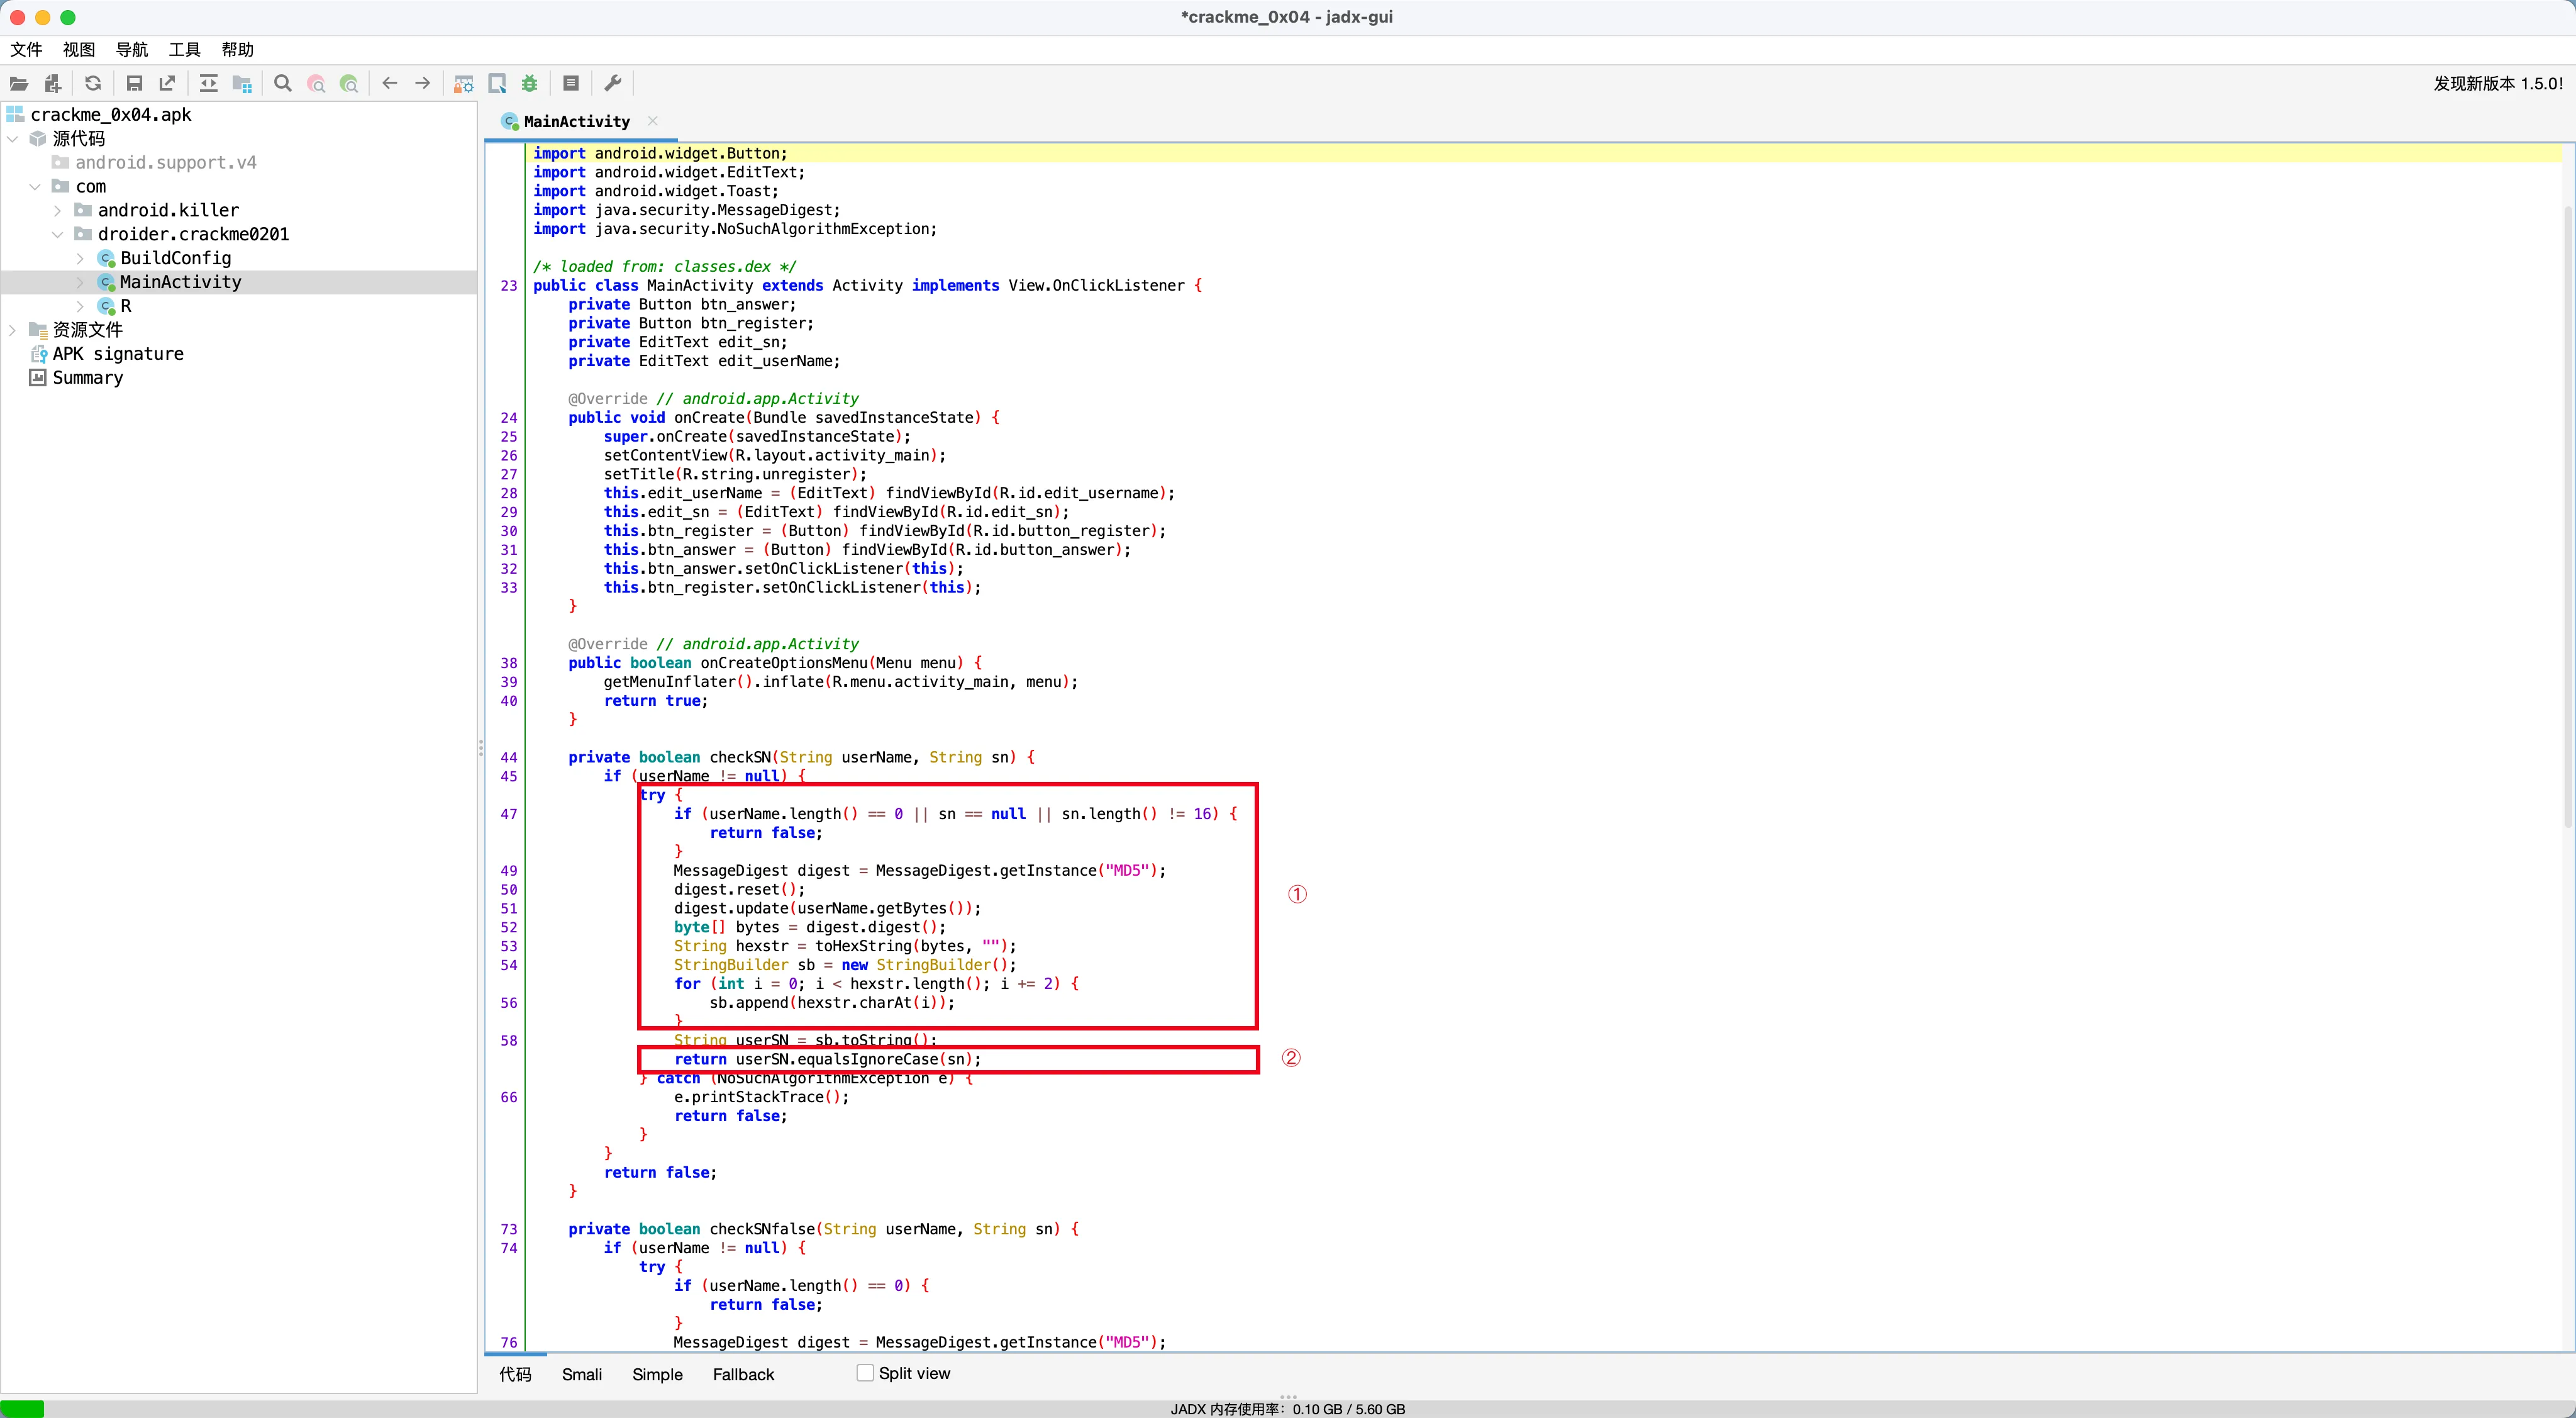Viewport: 2576px width, 1418px height.
Task: Open the 工具 menu
Action: pos(184,49)
